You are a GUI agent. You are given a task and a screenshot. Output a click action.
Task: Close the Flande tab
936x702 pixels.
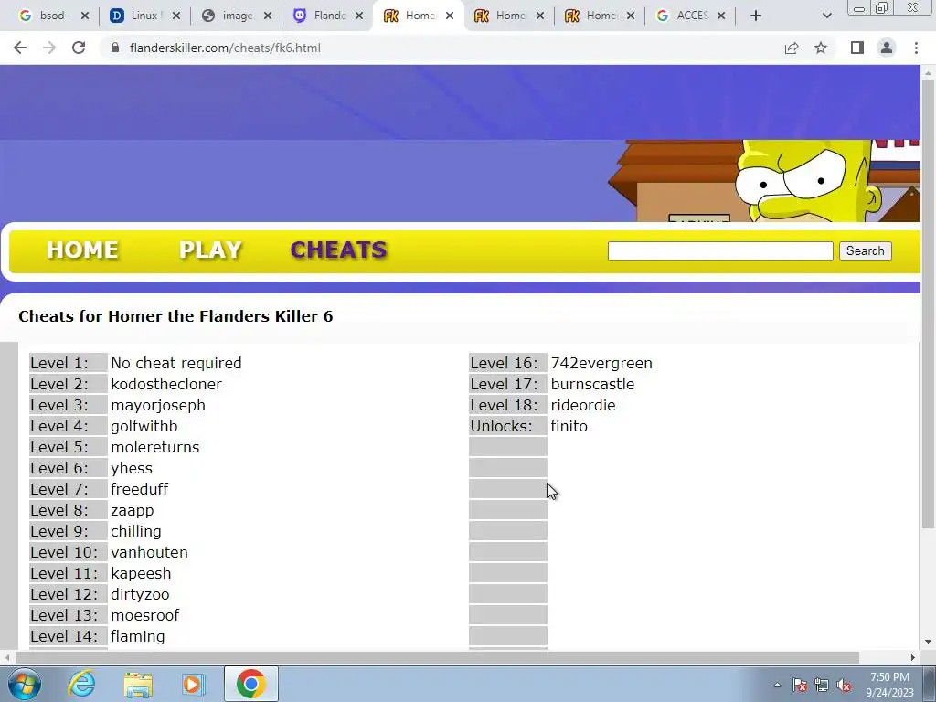point(358,16)
